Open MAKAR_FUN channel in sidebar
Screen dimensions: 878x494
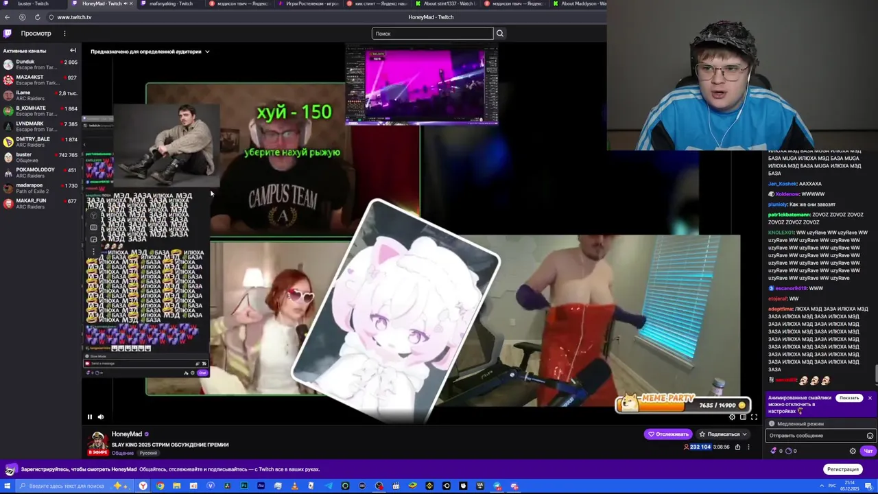click(x=40, y=203)
